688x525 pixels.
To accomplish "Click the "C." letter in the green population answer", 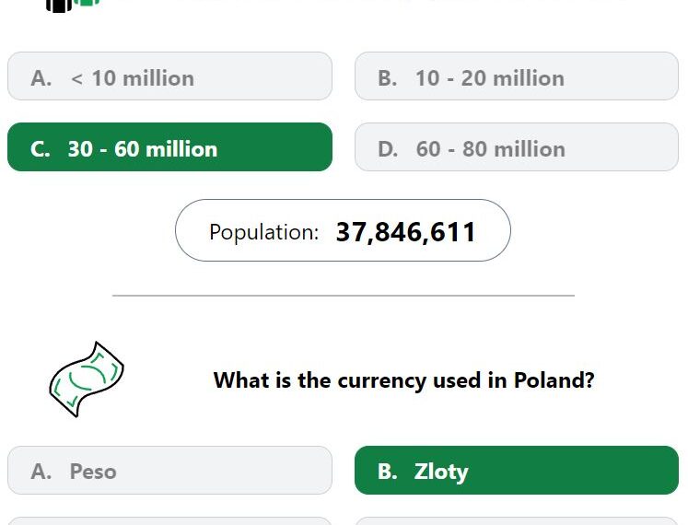I will (x=40, y=149).
